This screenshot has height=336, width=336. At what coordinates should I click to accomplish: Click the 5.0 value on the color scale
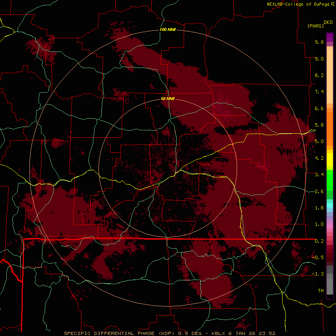click(319, 141)
